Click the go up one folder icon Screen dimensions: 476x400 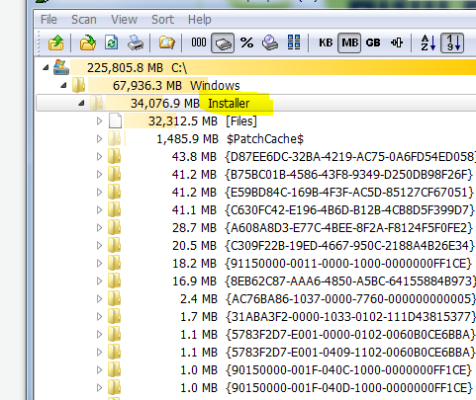tap(55, 42)
